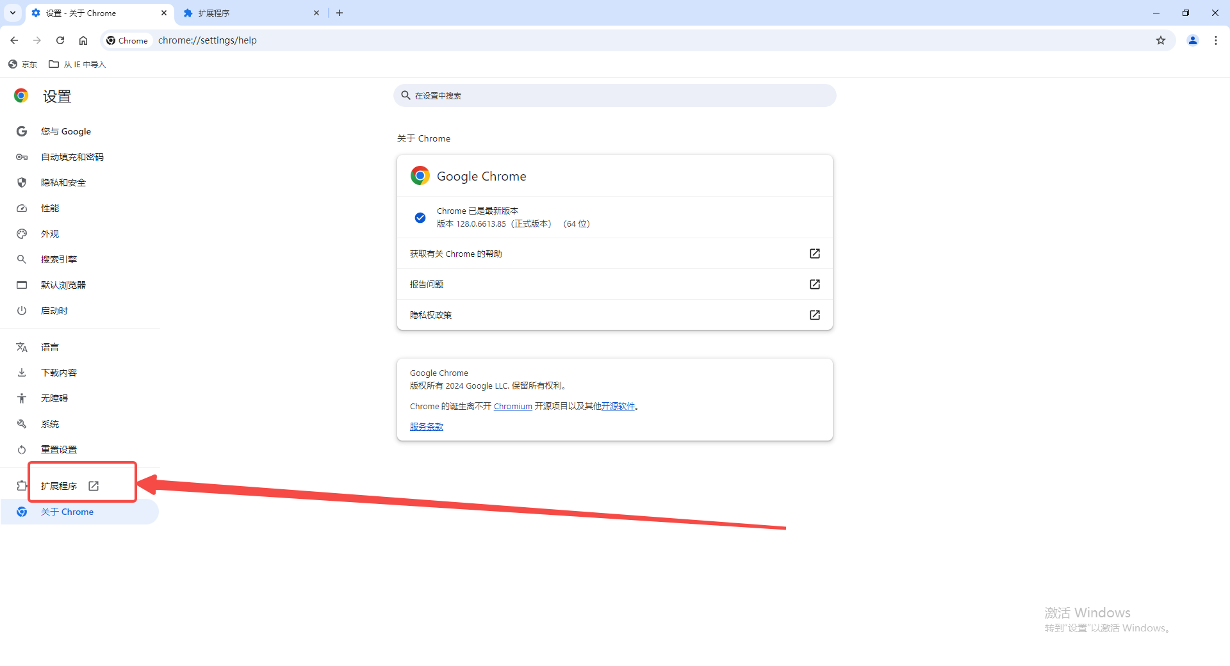
Task: Open 重置设置 page
Action: point(79,450)
